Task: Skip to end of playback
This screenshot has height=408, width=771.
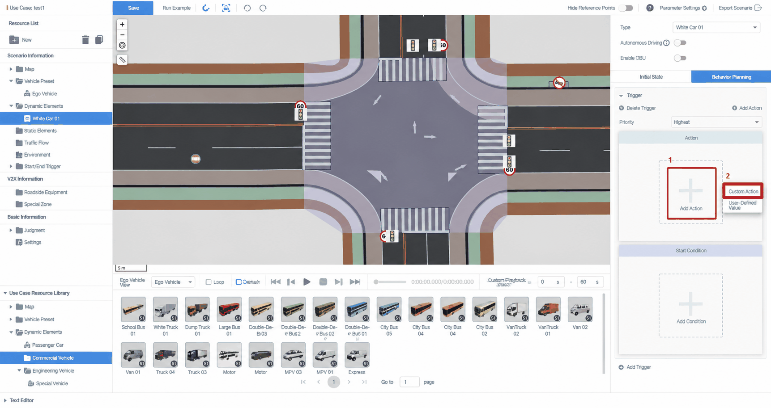Action: (x=355, y=282)
